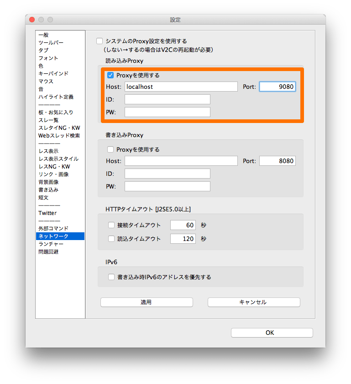This screenshot has height=384, width=351.
Task: Open the フォント settings category
Action: click(60, 58)
